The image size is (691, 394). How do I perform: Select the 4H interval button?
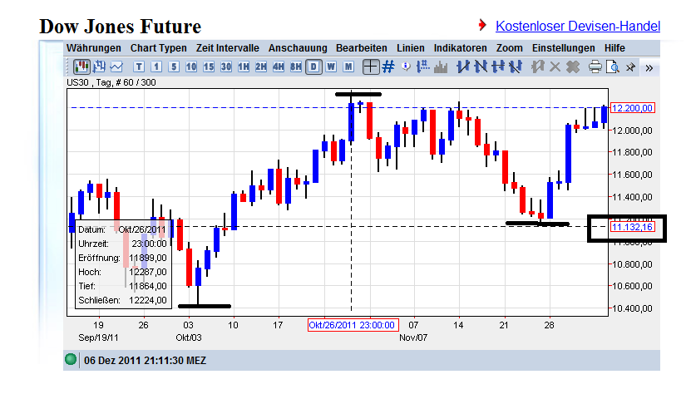[279, 67]
